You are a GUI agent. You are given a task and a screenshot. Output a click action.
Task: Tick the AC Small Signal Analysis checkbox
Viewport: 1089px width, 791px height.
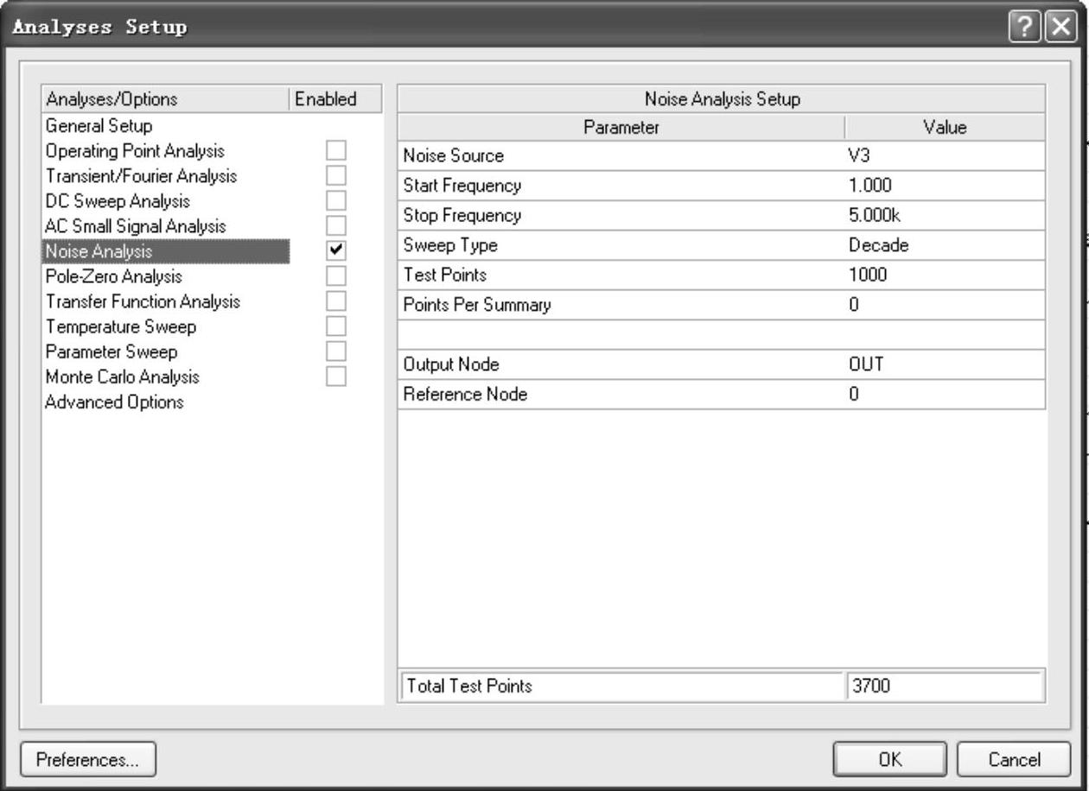pos(335,226)
